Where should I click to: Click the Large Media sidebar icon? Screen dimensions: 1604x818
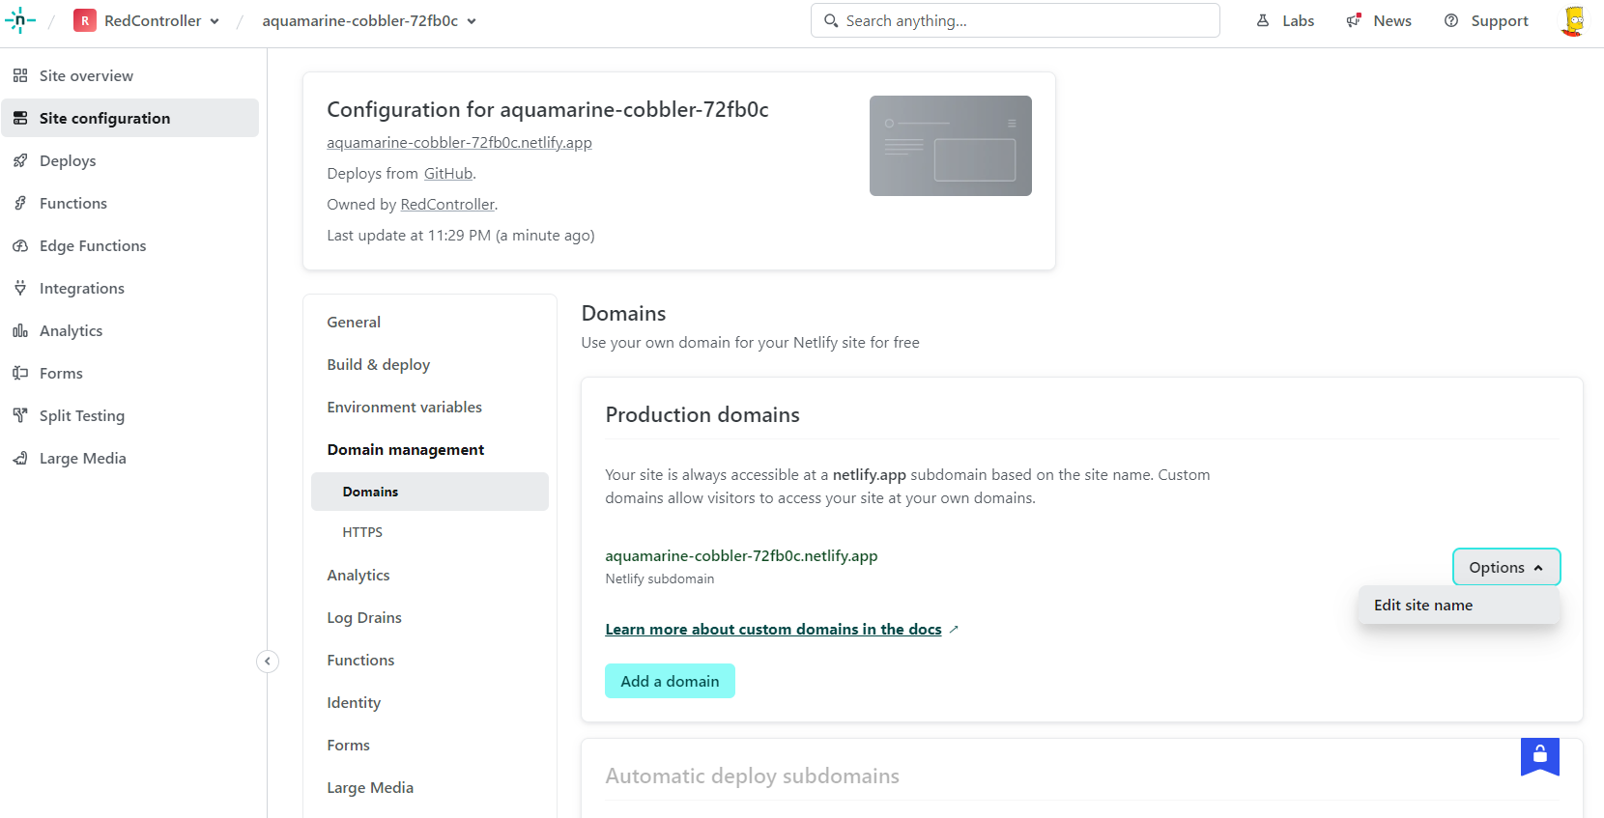point(20,458)
